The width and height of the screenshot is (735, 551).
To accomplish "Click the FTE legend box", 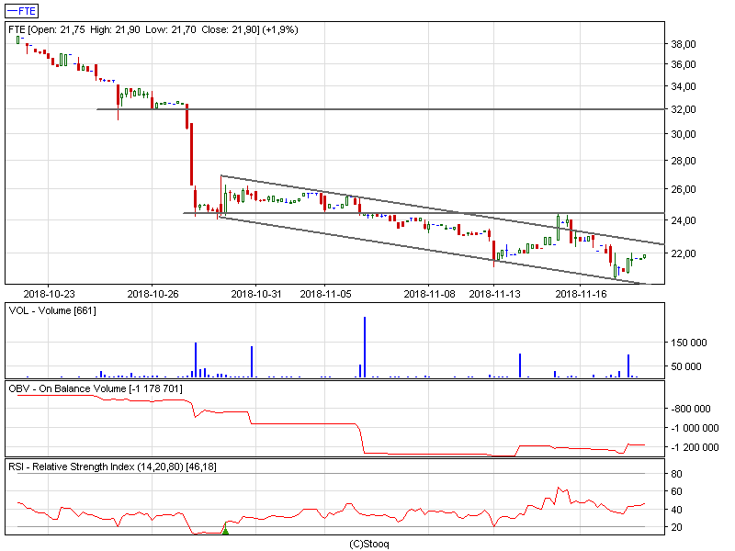I will (x=22, y=11).
